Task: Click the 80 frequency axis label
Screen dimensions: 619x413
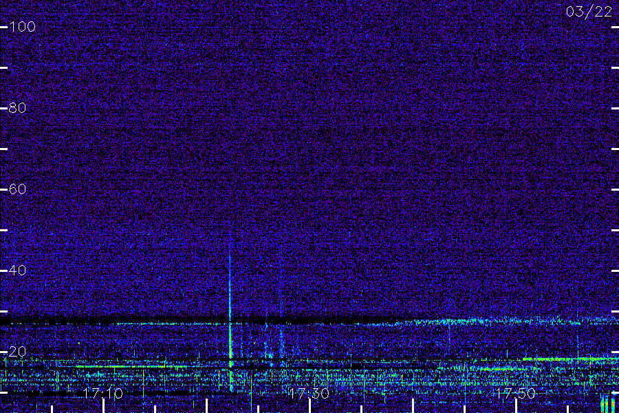Action: (x=17, y=108)
